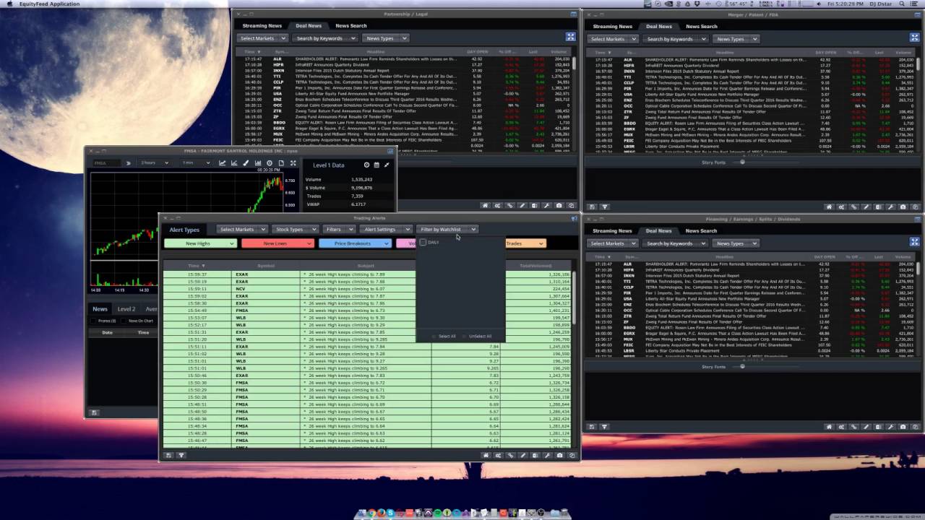Click fullscreen expand icon in FMSA chart toolbar
This screenshot has height=520, width=925.
pyautogui.click(x=293, y=163)
